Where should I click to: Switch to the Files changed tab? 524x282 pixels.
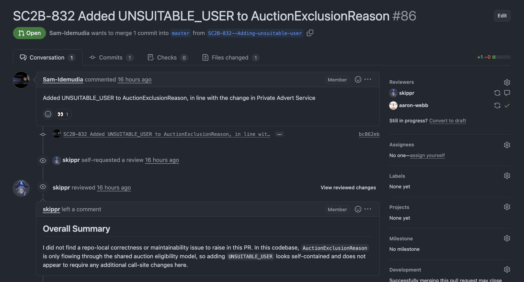point(230,57)
